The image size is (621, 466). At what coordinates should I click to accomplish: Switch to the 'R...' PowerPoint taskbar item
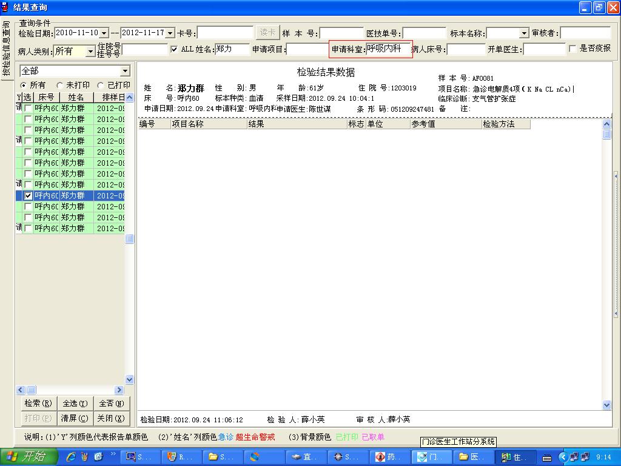(x=182, y=457)
